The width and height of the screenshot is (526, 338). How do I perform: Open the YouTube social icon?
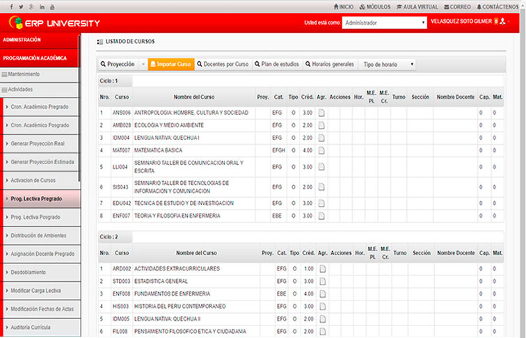pos(52,7)
